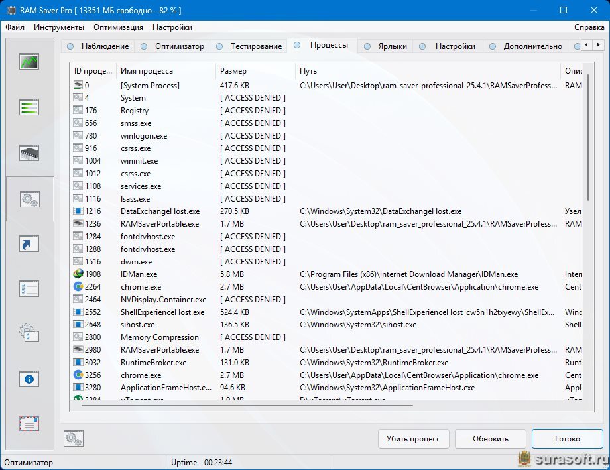
Task: Go to the Настройки tab
Action: pos(448,46)
